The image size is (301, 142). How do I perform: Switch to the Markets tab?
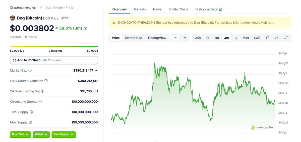click(140, 9)
